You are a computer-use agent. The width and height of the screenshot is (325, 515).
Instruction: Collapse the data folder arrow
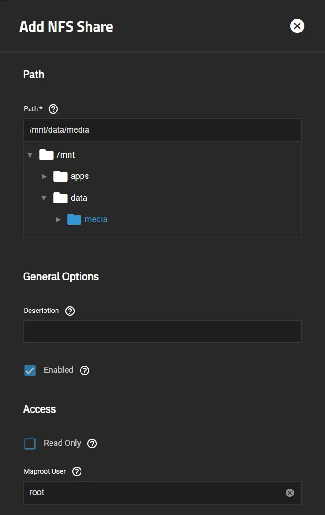pos(44,198)
